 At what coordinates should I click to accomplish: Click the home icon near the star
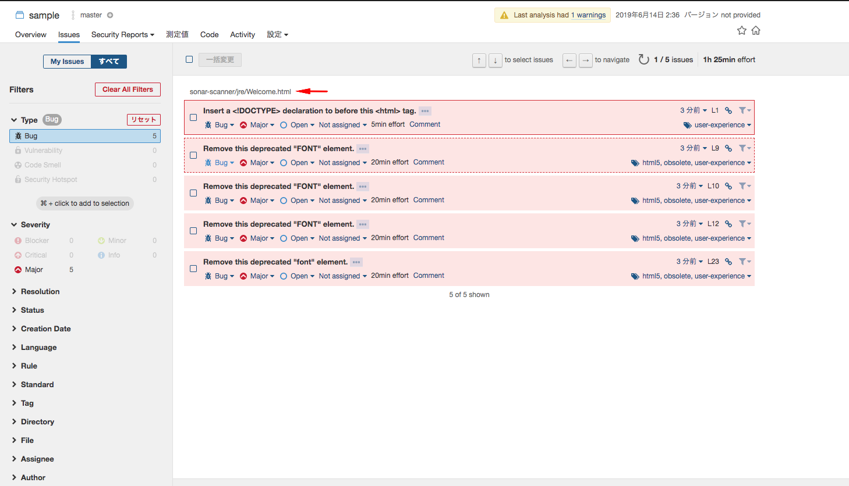click(756, 30)
